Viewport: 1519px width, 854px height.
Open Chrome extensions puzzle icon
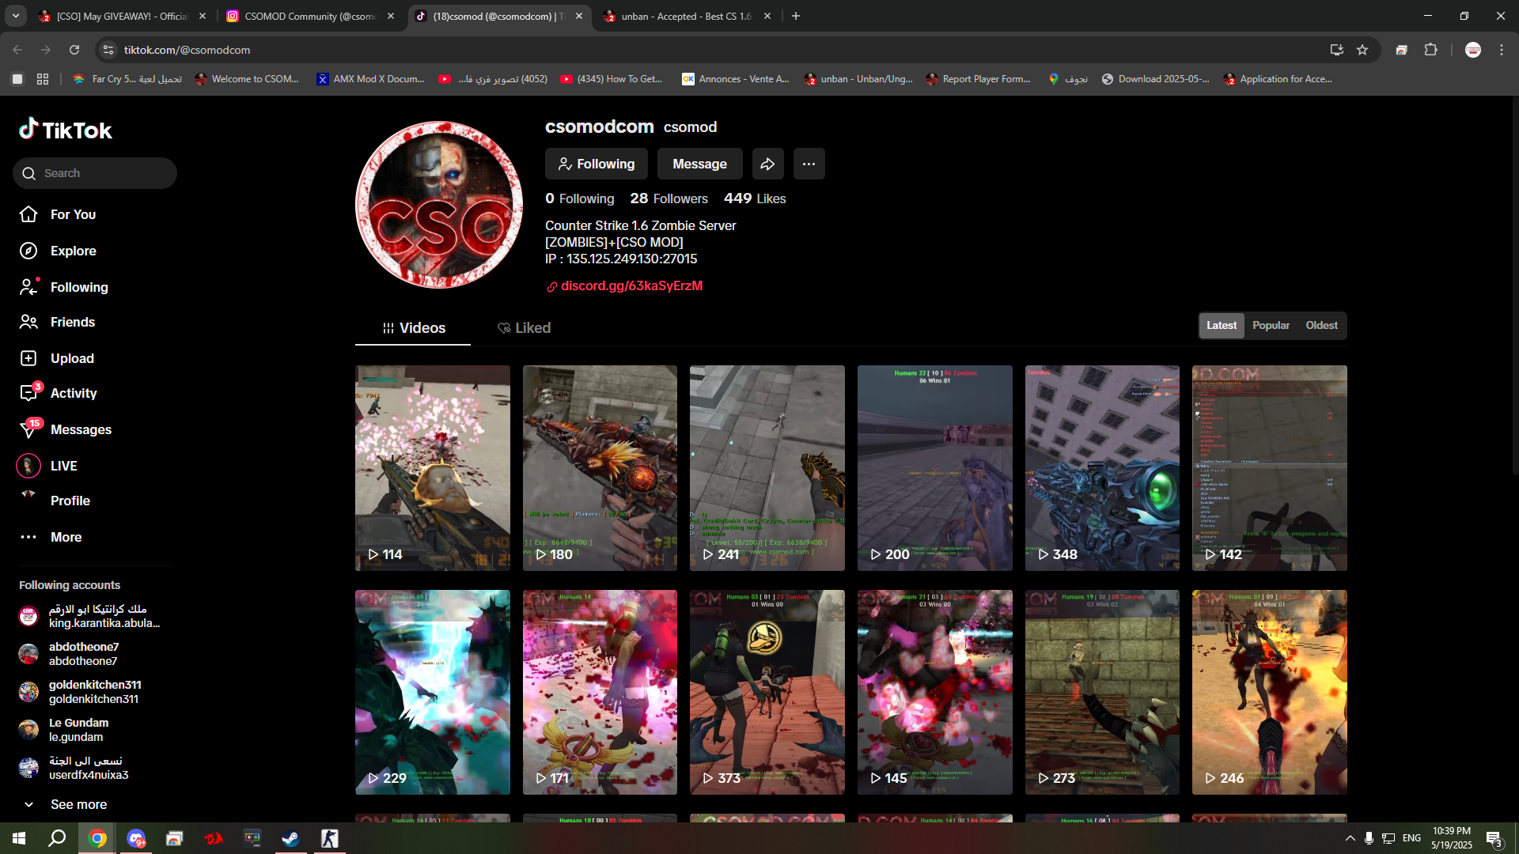1430,50
